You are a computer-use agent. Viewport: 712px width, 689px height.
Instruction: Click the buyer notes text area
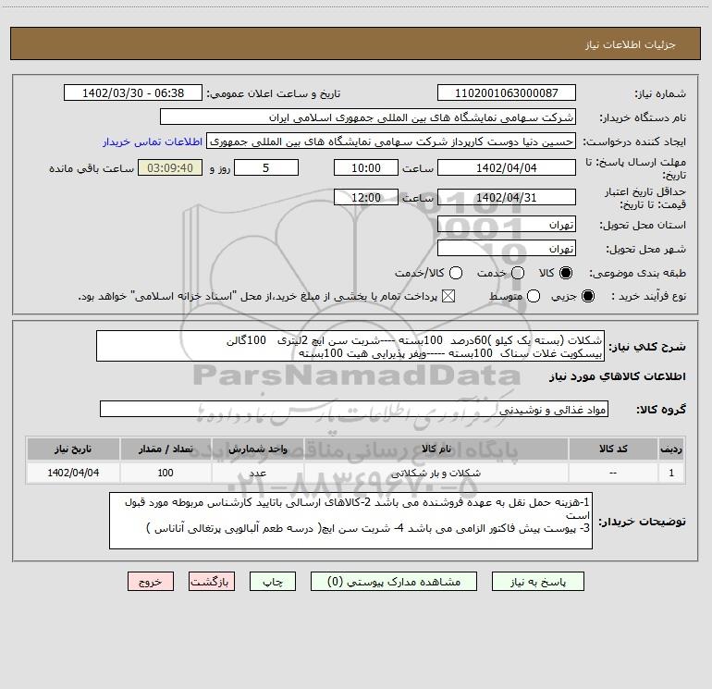coord(351,521)
